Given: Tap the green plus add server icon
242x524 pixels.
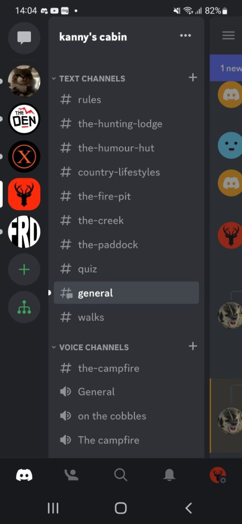Looking at the screenshot, I should [x=24, y=269].
